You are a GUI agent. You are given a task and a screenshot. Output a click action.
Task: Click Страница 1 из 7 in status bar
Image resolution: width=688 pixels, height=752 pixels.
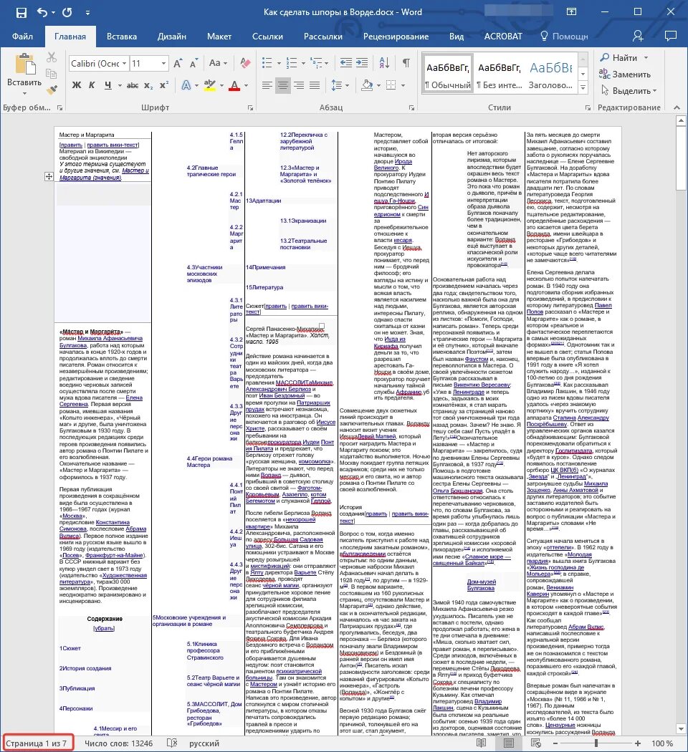pyautogui.click(x=36, y=743)
